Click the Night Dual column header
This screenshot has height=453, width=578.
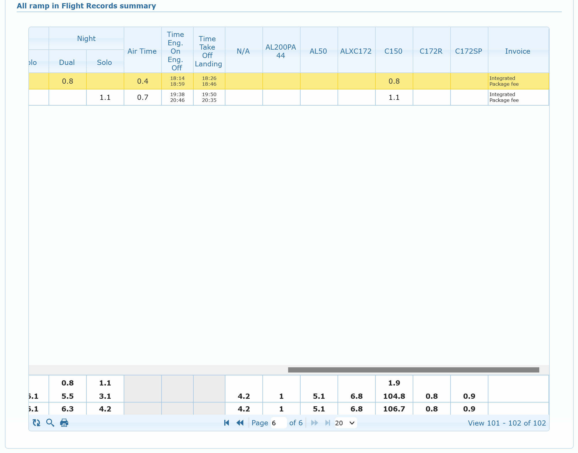(67, 62)
